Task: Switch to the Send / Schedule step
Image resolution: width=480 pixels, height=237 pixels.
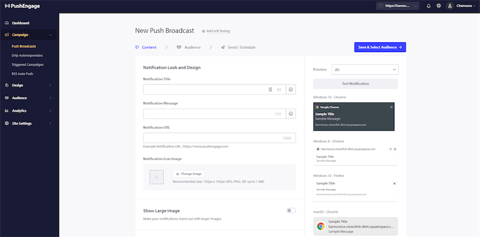Action: click(238, 47)
